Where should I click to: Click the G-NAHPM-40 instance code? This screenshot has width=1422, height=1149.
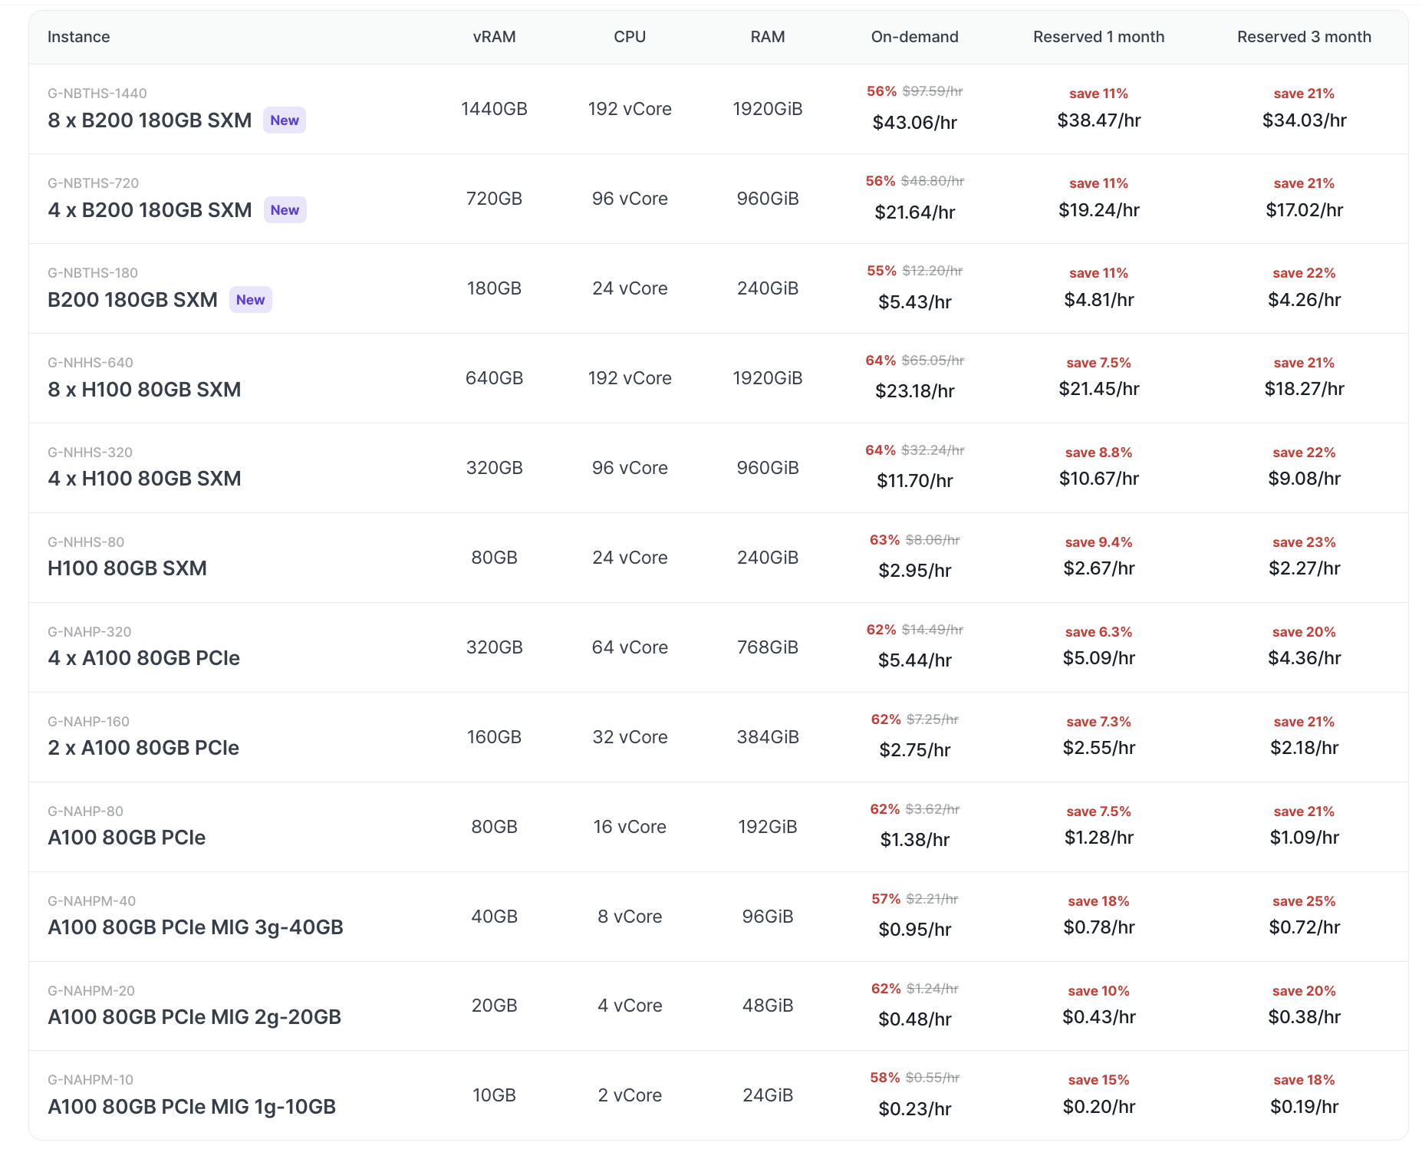point(92,901)
